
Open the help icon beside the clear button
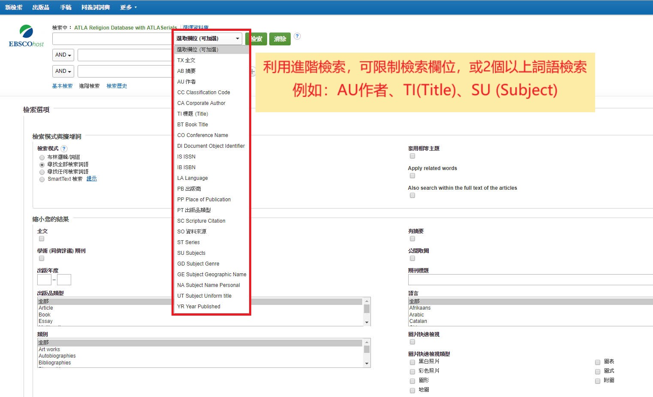point(297,36)
